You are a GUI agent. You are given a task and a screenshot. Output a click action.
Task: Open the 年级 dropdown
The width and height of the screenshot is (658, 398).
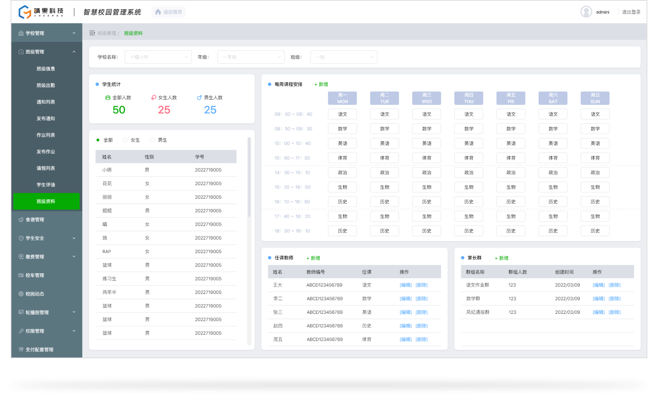pyautogui.click(x=251, y=57)
